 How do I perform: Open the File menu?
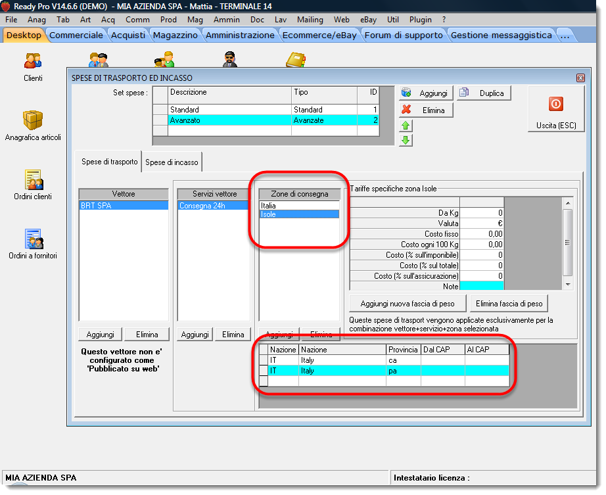pos(11,20)
